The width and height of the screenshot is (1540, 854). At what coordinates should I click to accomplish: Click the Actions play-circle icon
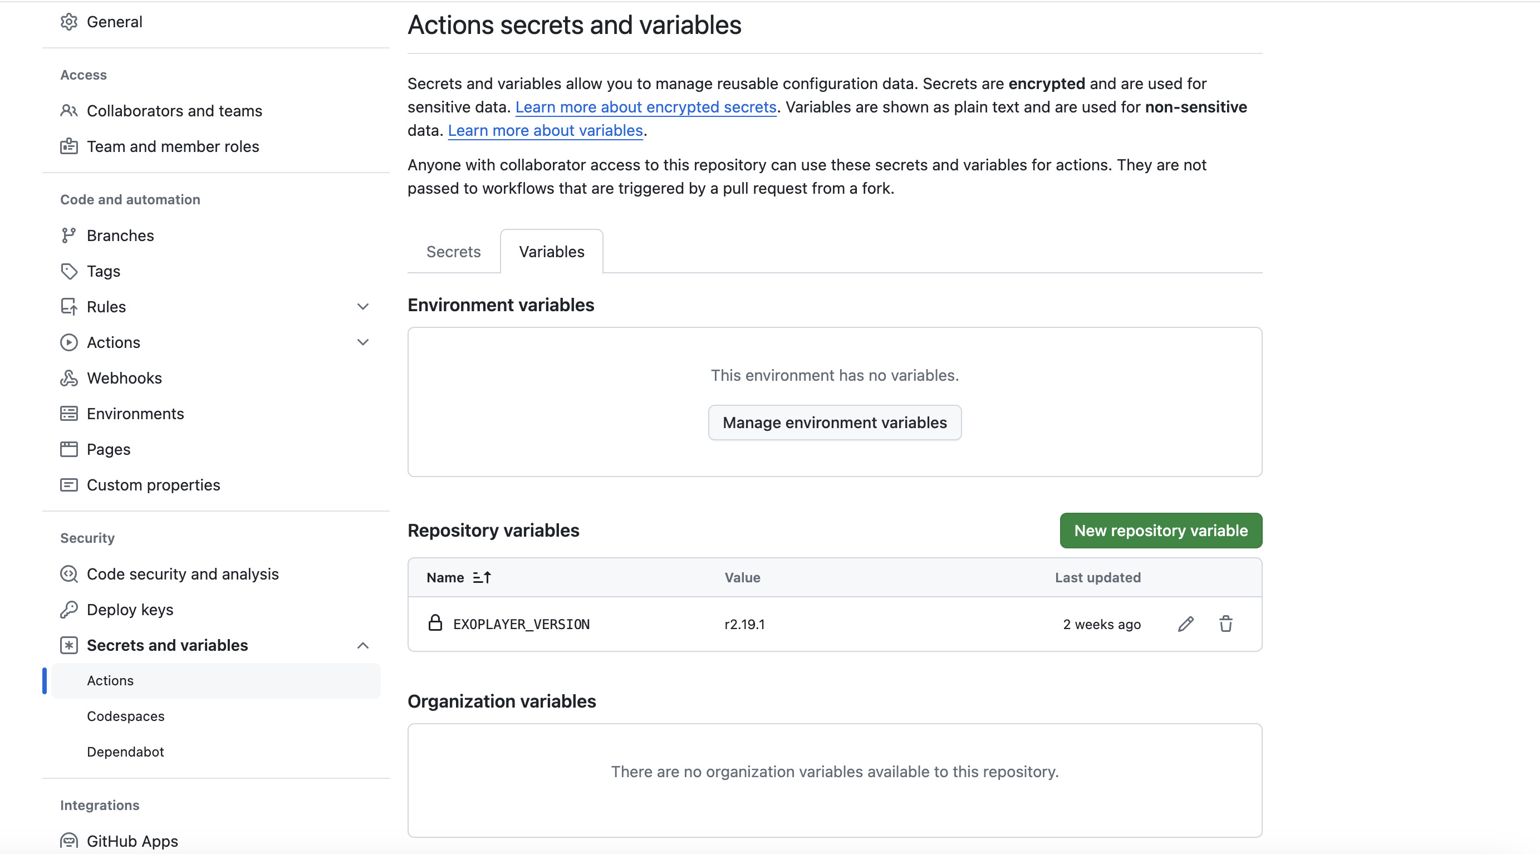(68, 342)
